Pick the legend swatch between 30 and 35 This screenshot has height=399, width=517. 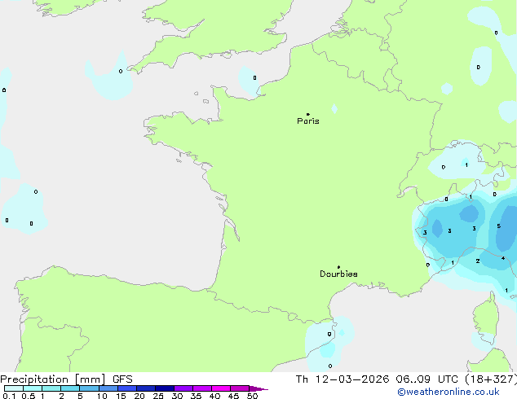coord(183,388)
